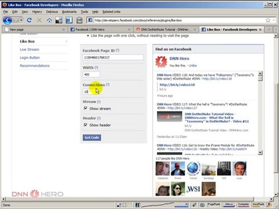Viewport: 279px width, 209px height.
Task: Click the Facebook site icon in address bar
Action: click(x=90, y=20)
